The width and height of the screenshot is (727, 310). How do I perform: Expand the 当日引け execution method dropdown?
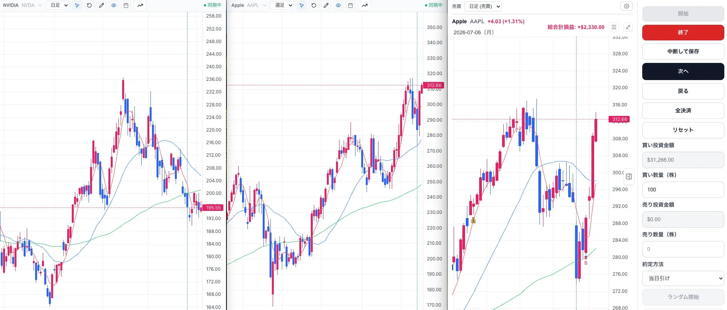click(683, 278)
